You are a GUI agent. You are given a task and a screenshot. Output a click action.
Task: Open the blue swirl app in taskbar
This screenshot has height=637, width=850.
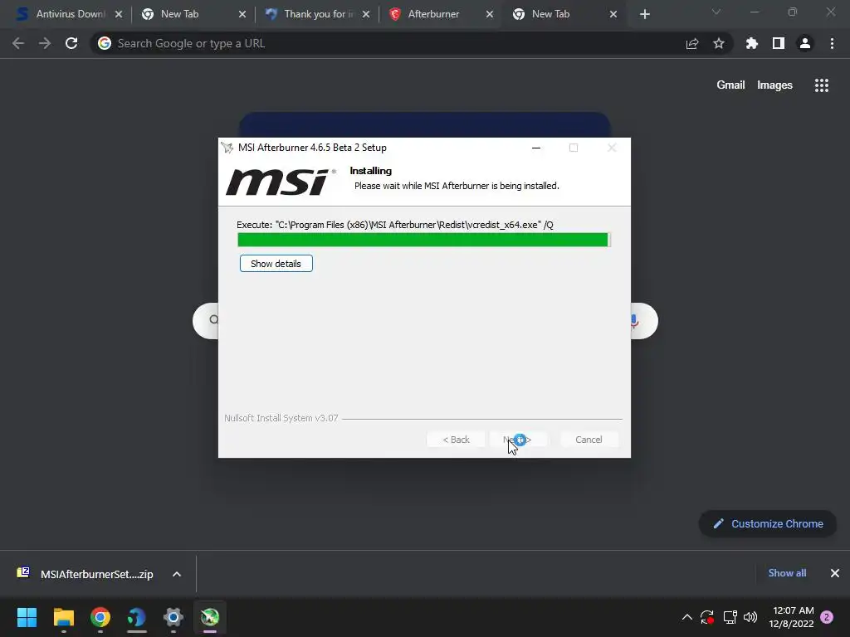click(x=137, y=617)
